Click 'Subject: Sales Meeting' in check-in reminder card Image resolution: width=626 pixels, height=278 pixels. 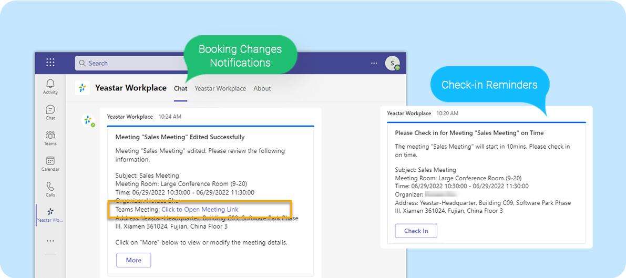[x=426, y=170]
